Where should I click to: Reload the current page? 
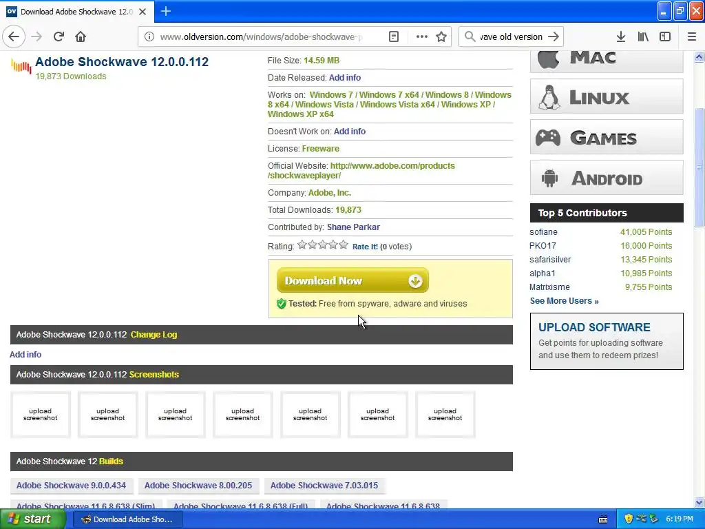[x=59, y=37]
